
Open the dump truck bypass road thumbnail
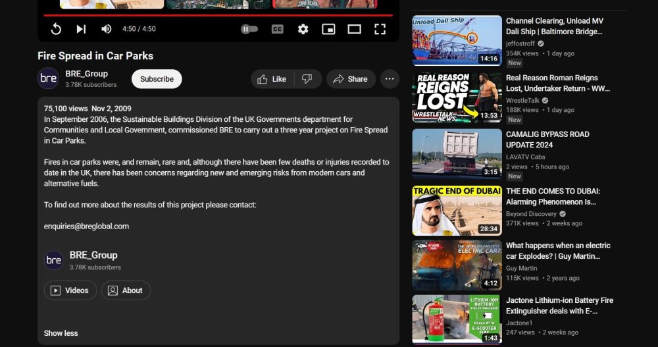(x=457, y=154)
